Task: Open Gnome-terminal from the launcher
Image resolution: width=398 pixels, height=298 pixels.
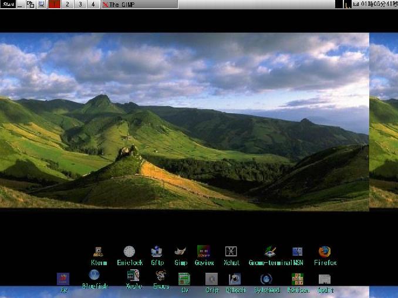Action: tap(269, 252)
